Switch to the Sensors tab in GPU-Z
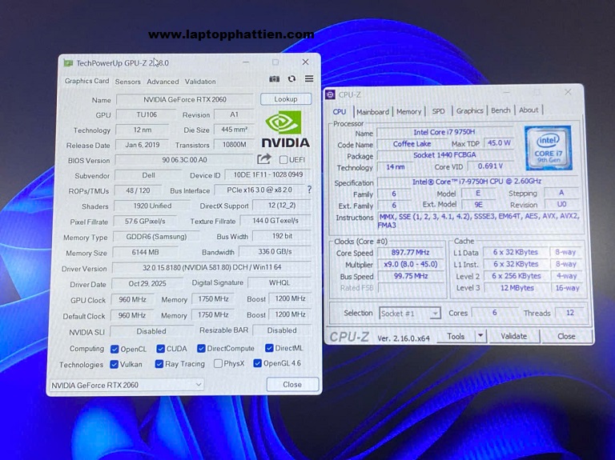Viewport: 615px width, 460px height. tap(127, 82)
